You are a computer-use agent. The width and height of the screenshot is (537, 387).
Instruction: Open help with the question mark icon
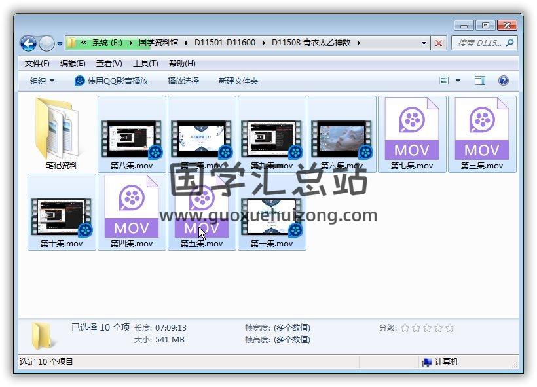[503, 81]
